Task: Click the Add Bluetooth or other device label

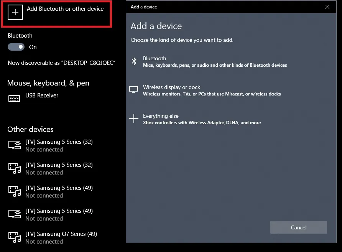Action: 65,9
